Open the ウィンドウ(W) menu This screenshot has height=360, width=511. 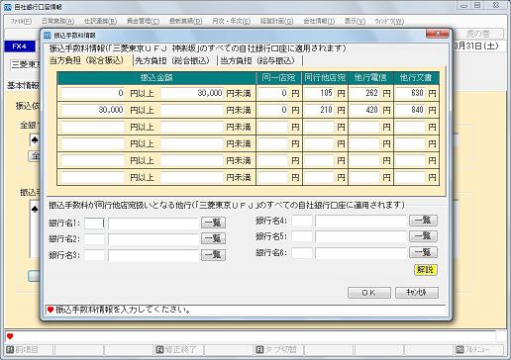(x=389, y=21)
